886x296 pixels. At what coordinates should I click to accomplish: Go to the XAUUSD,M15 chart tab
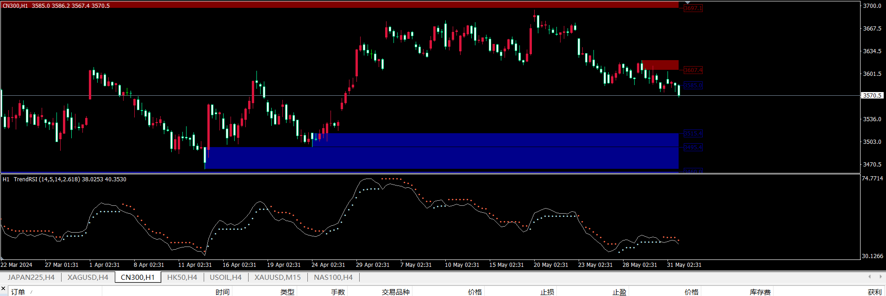coord(278,277)
